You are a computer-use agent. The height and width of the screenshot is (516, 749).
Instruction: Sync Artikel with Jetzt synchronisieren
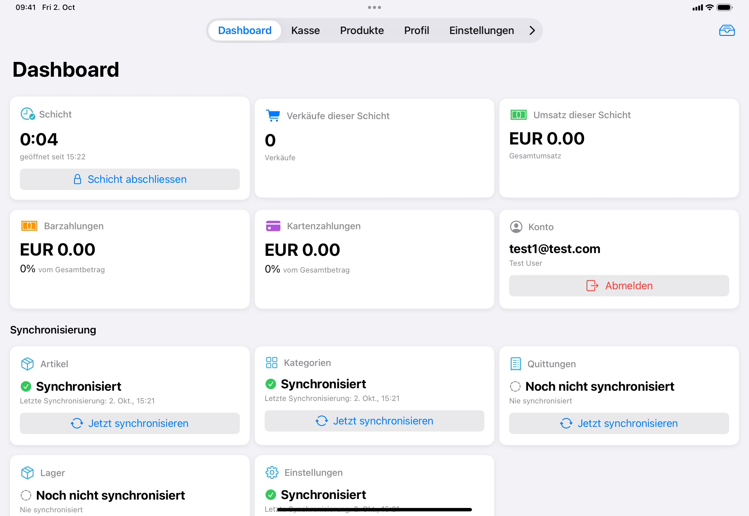pos(130,423)
